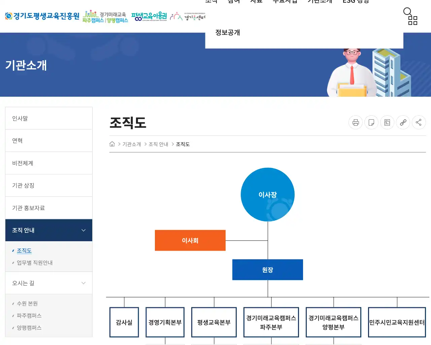Click the blue 원장 box
The image size is (431, 345).
[x=268, y=270]
